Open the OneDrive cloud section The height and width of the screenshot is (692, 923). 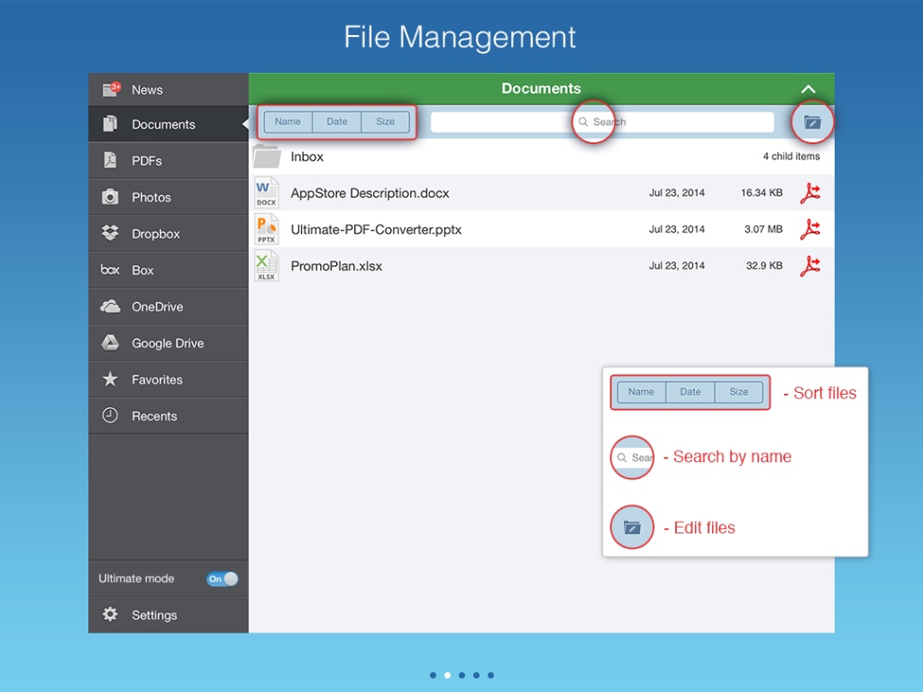click(157, 306)
